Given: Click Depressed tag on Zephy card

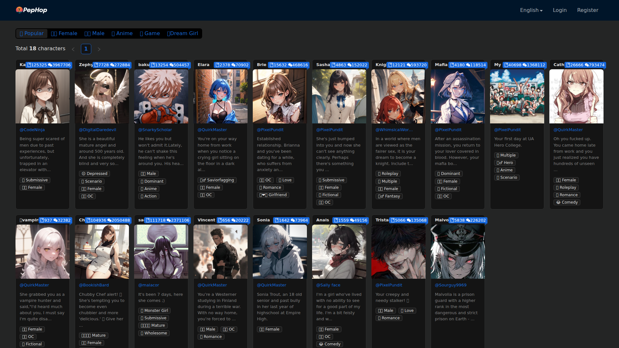Looking at the screenshot, I should (x=94, y=174).
